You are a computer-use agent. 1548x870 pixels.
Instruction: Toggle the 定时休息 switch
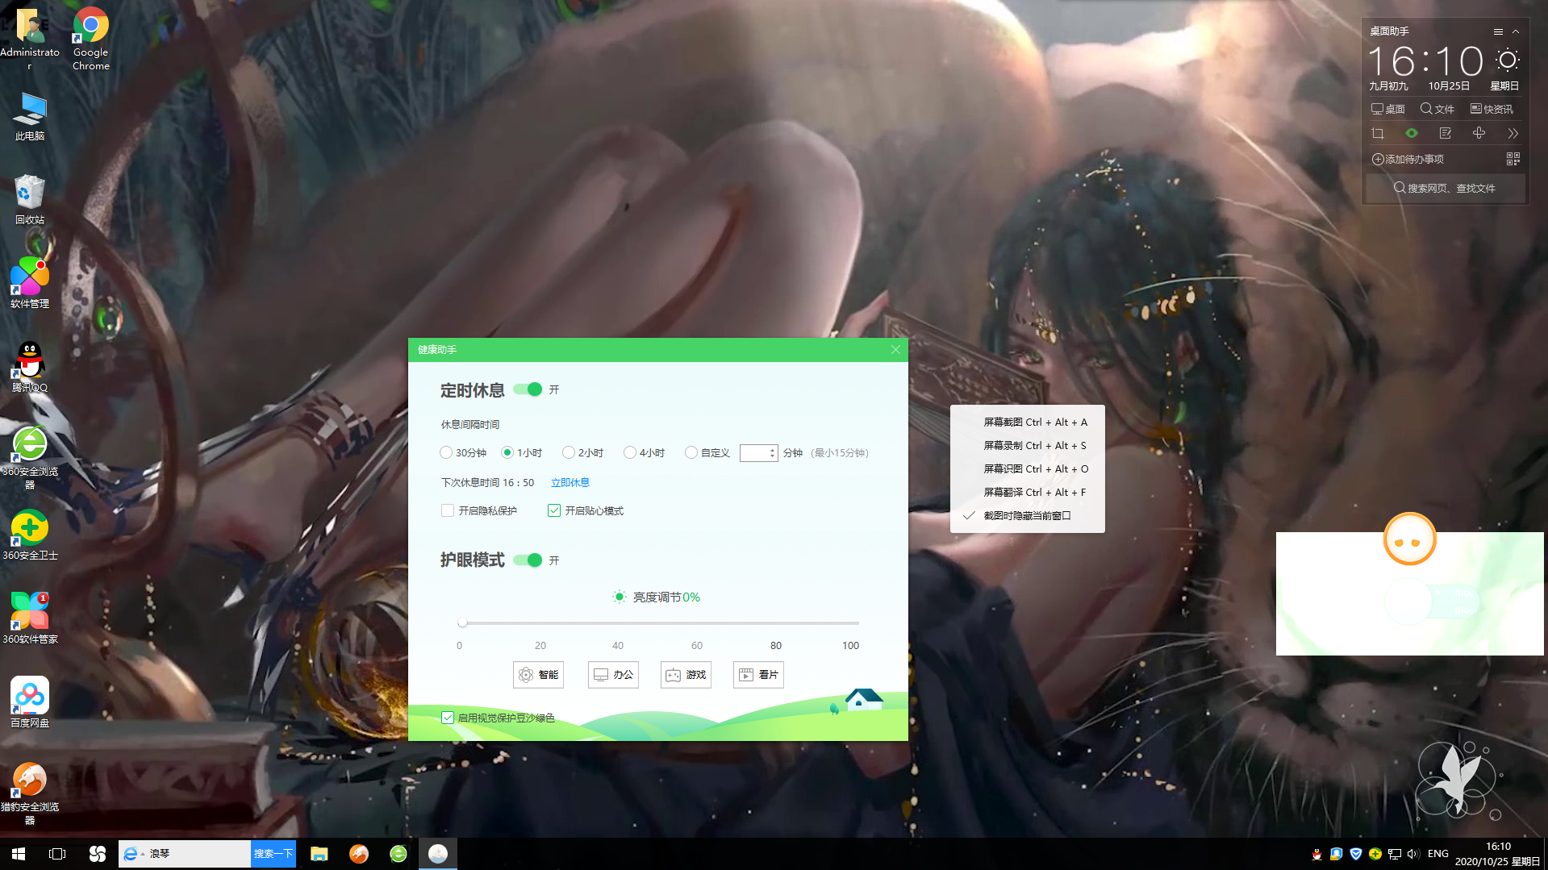(x=528, y=389)
